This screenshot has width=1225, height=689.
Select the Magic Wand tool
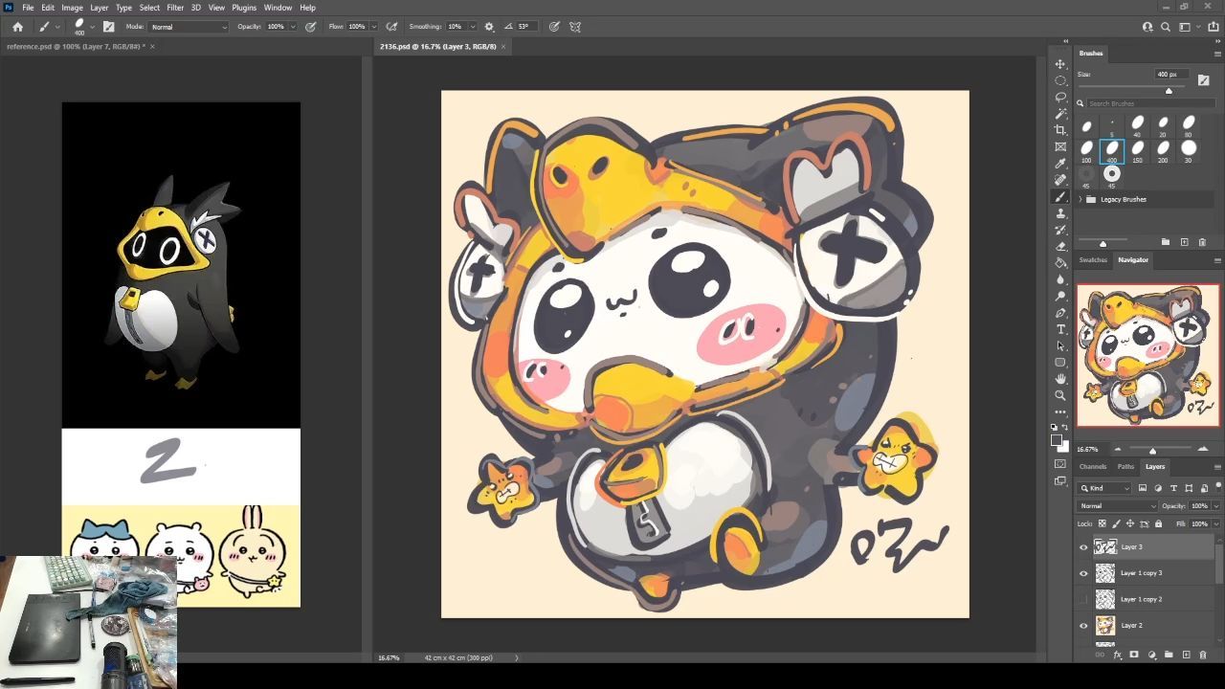pos(1060,114)
